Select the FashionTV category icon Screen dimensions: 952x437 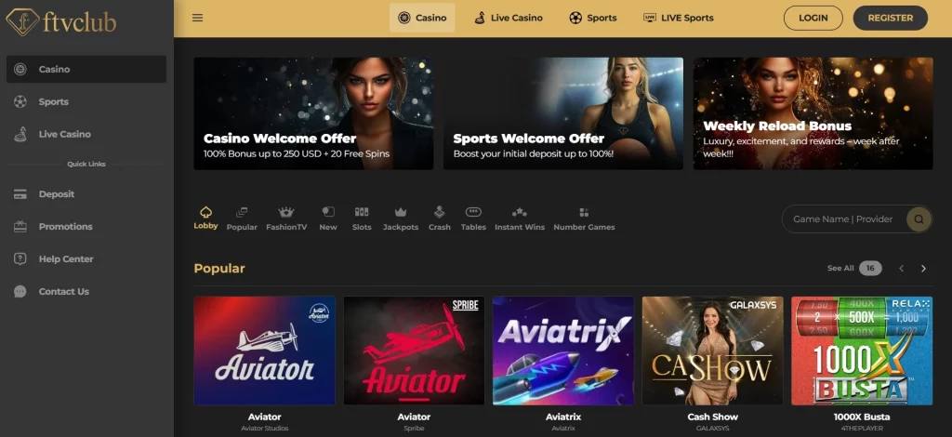click(286, 213)
